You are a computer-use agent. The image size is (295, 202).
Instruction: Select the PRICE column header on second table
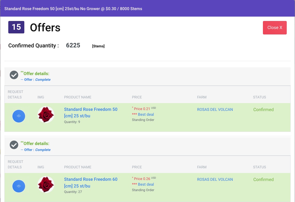coord(137,167)
